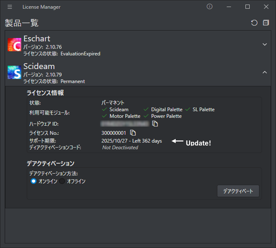Click the ディアクティベーションコード label

55,148
